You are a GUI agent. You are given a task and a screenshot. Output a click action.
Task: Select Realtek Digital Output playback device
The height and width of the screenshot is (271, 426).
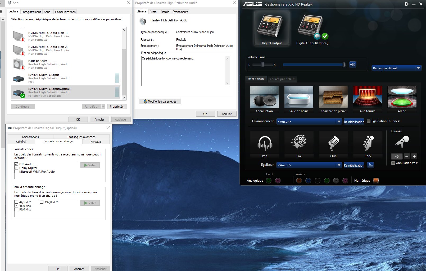click(x=66, y=78)
